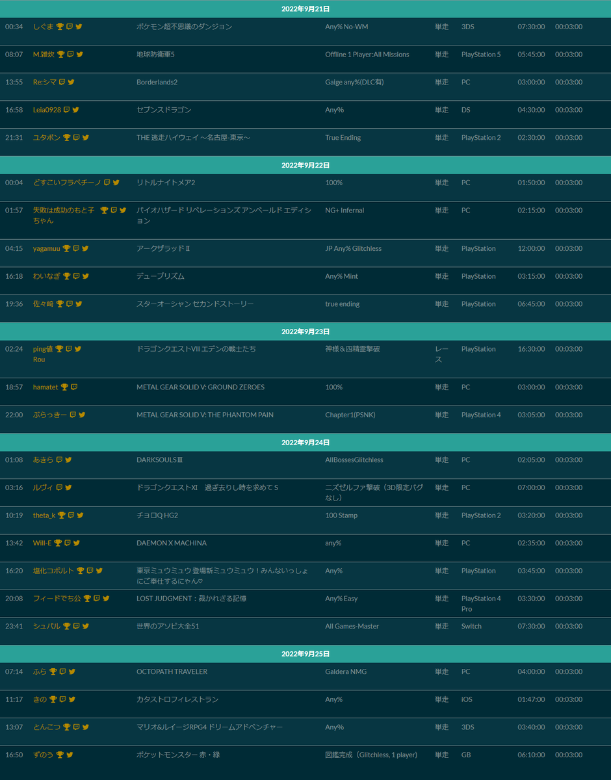This screenshot has height=780, width=611.
Task: Click M.雑炊's Twitch channel icon
Action: tap(70, 55)
